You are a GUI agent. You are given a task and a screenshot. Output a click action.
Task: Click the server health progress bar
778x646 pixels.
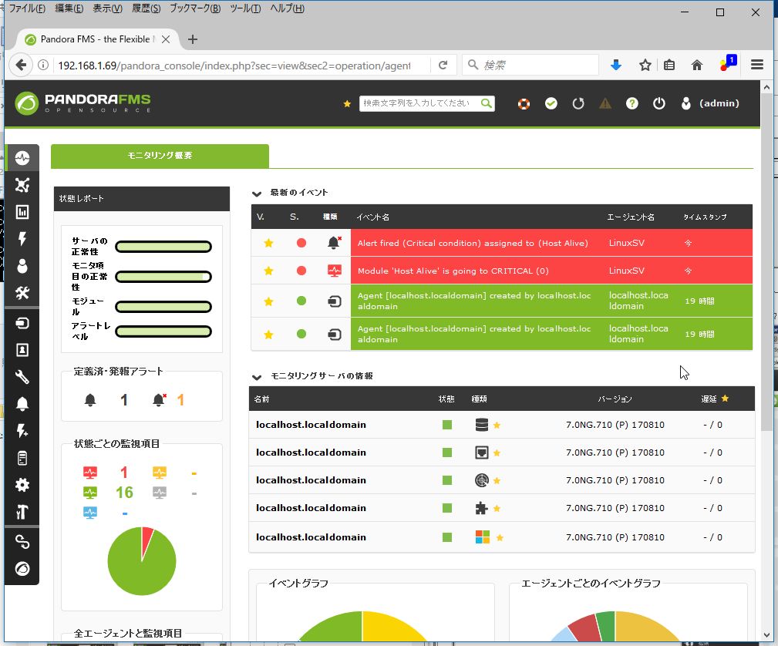pyautogui.click(x=163, y=247)
